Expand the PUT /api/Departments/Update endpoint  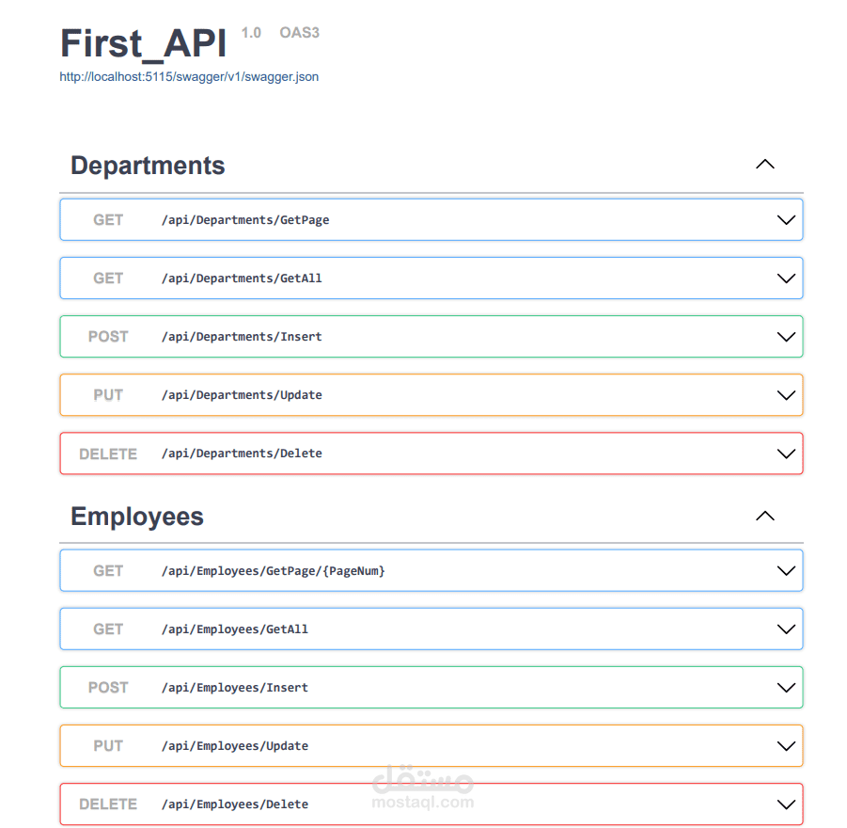click(x=430, y=394)
